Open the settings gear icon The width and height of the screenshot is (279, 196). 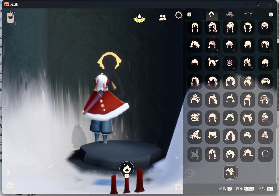click(x=179, y=15)
